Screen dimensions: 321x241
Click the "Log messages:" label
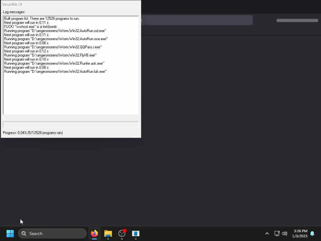tap(14, 12)
